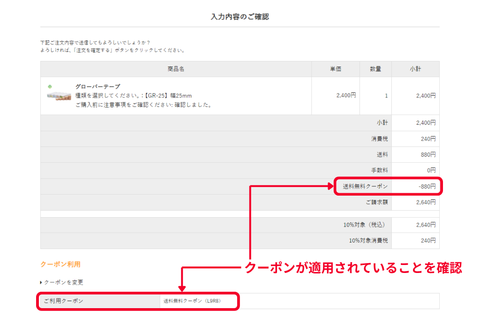Click the 880円 value in the 送料 row
Screen dimensions: 480x318
pos(428,154)
